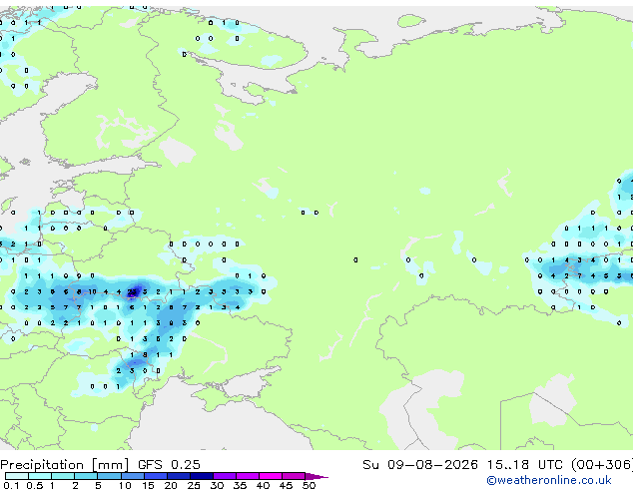
Task: Click the 0.1 to 0.5 mm legend swatch
Action: 17,476
